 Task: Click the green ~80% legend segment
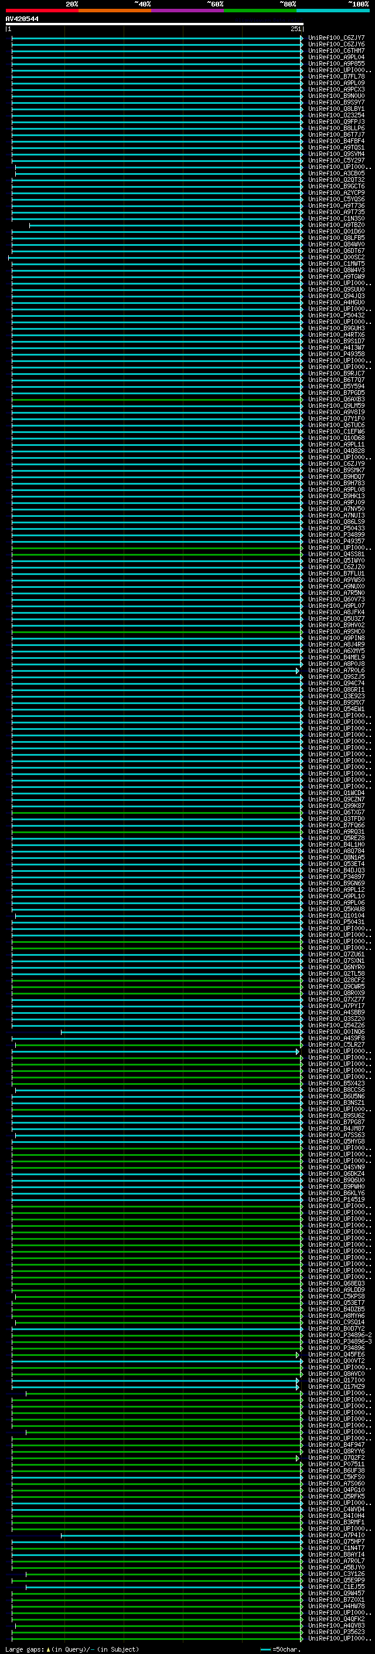click(x=260, y=11)
